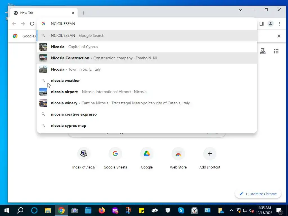The image size is (288, 216).
Task: Click the Chrome taskbar icon
Action: click(x=61, y=210)
